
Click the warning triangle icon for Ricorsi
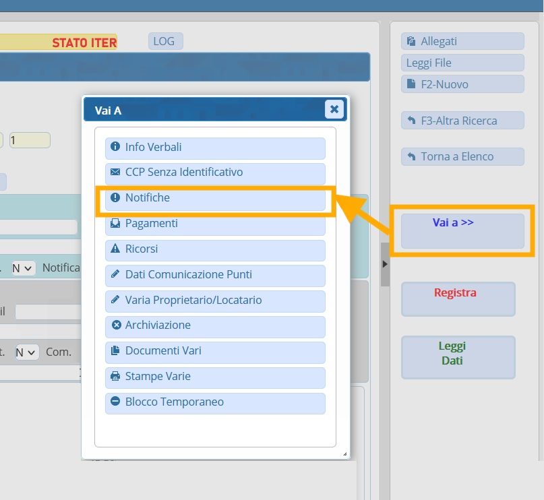[115, 249]
